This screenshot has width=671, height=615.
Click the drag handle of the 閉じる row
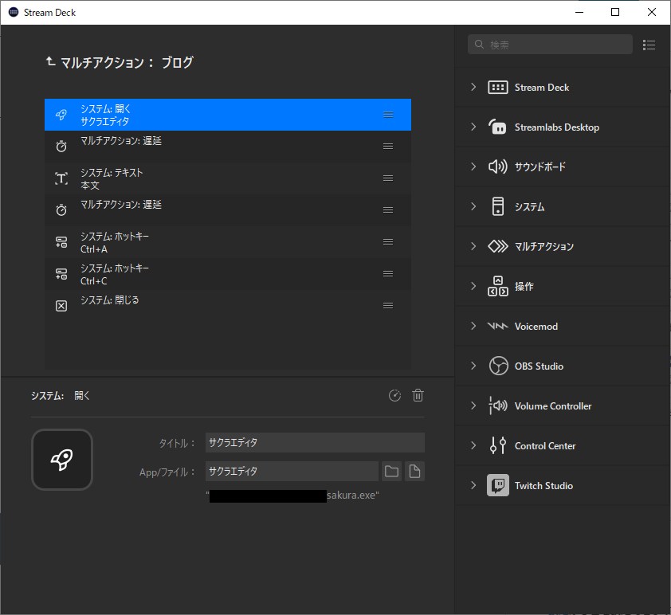pos(388,306)
